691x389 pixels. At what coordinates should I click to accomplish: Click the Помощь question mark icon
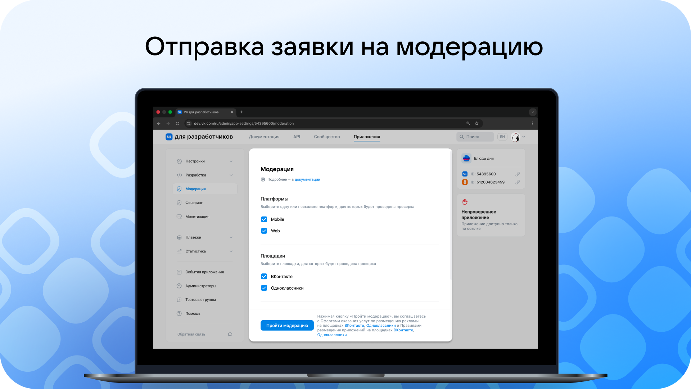179,314
